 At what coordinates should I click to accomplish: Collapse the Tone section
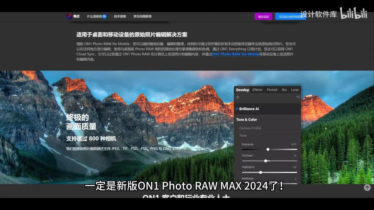[243, 135]
